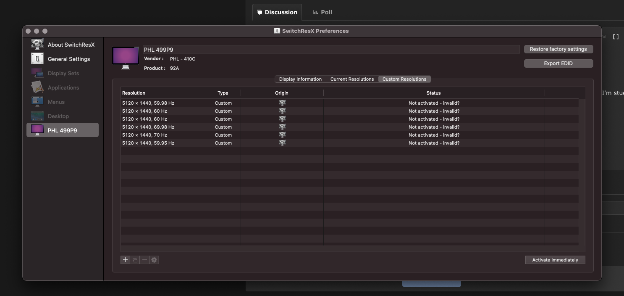Click Activate immediately button
Image resolution: width=624 pixels, height=296 pixels.
(x=555, y=260)
